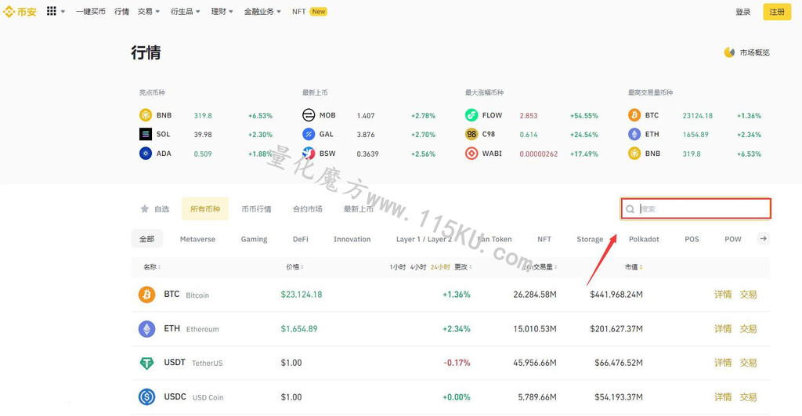Click the FLOW coin icon
Viewport: 802px width, 416px height.
(471, 115)
